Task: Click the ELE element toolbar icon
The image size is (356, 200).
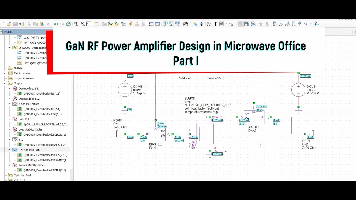Action: coord(275,24)
